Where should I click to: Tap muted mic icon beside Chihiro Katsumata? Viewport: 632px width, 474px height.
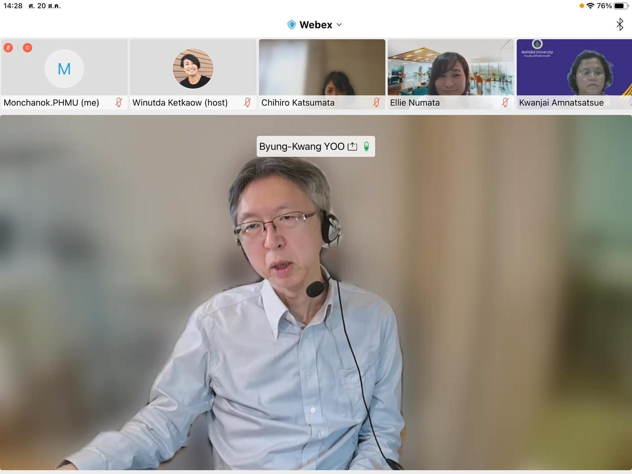(x=377, y=102)
